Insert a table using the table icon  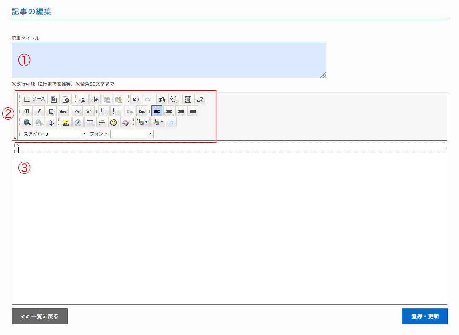click(x=90, y=123)
